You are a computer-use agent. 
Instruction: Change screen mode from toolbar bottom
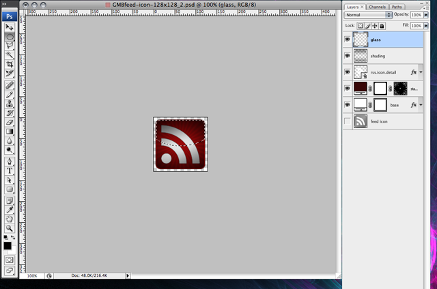click(10, 270)
